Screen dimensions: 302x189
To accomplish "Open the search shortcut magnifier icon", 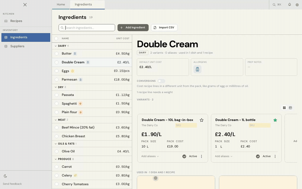I will (274, 5).
